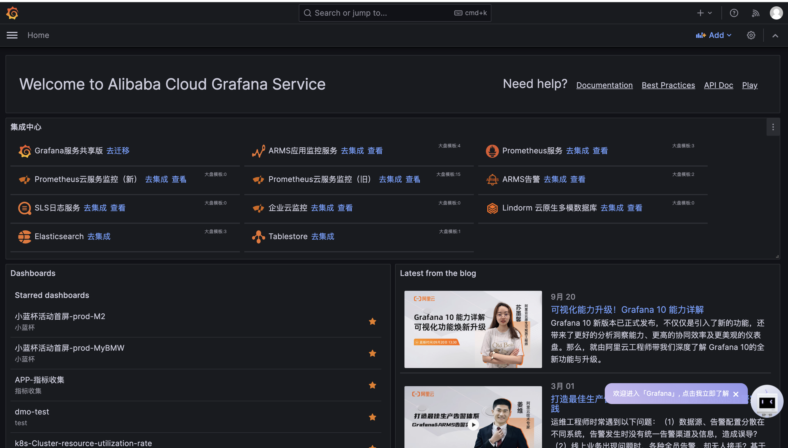
Task: Play the 打造最佳生产告警体系 video
Action: pyautogui.click(x=474, y=425)
